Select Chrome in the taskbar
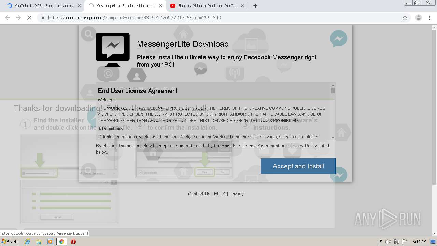 (x=61, y=242)
